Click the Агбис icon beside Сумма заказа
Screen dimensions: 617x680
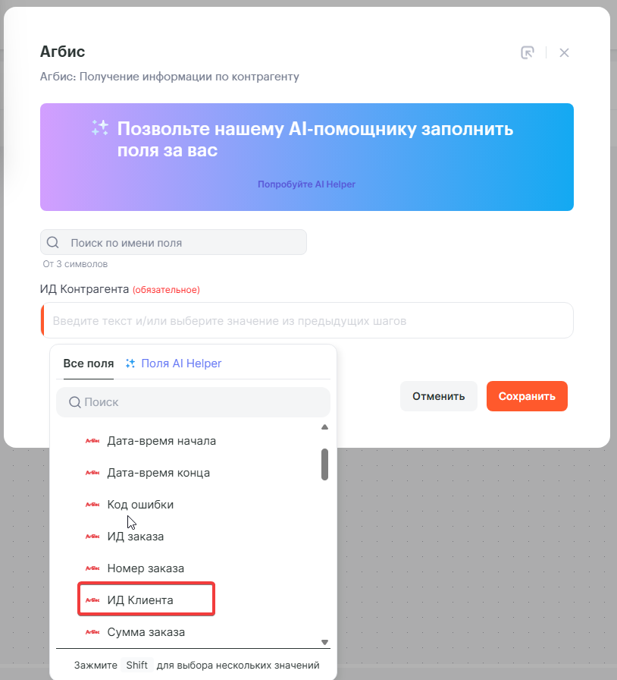pos(92,632)
